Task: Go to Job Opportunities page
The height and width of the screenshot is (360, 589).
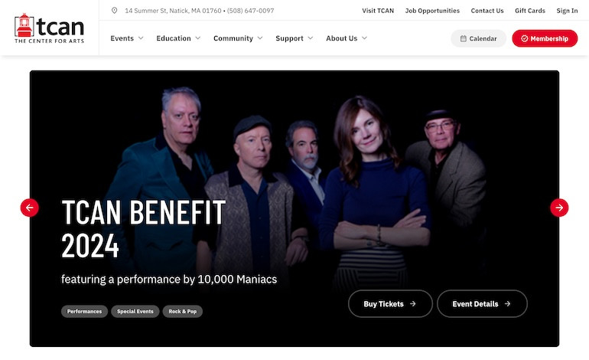Action: click(432, 11)
